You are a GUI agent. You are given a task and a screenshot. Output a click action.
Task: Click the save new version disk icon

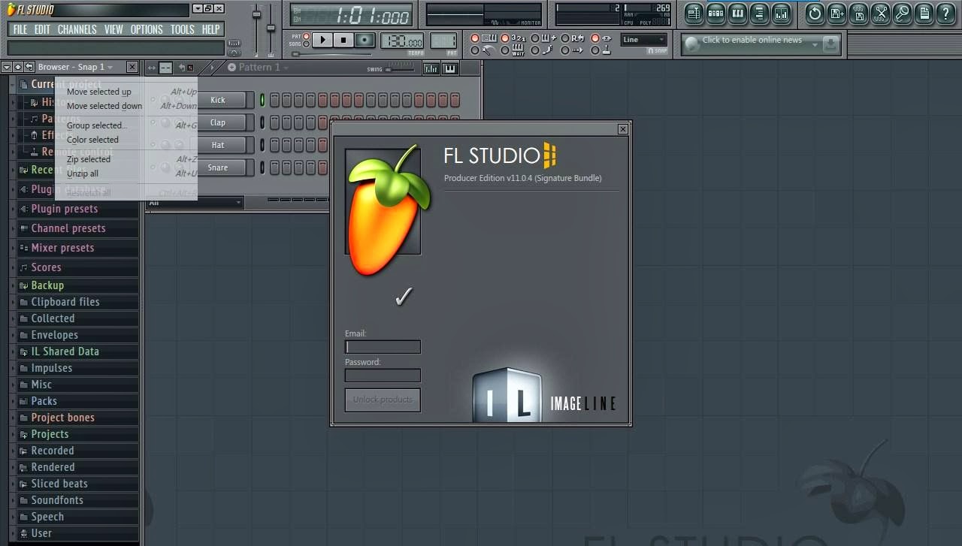click(836, 13)
